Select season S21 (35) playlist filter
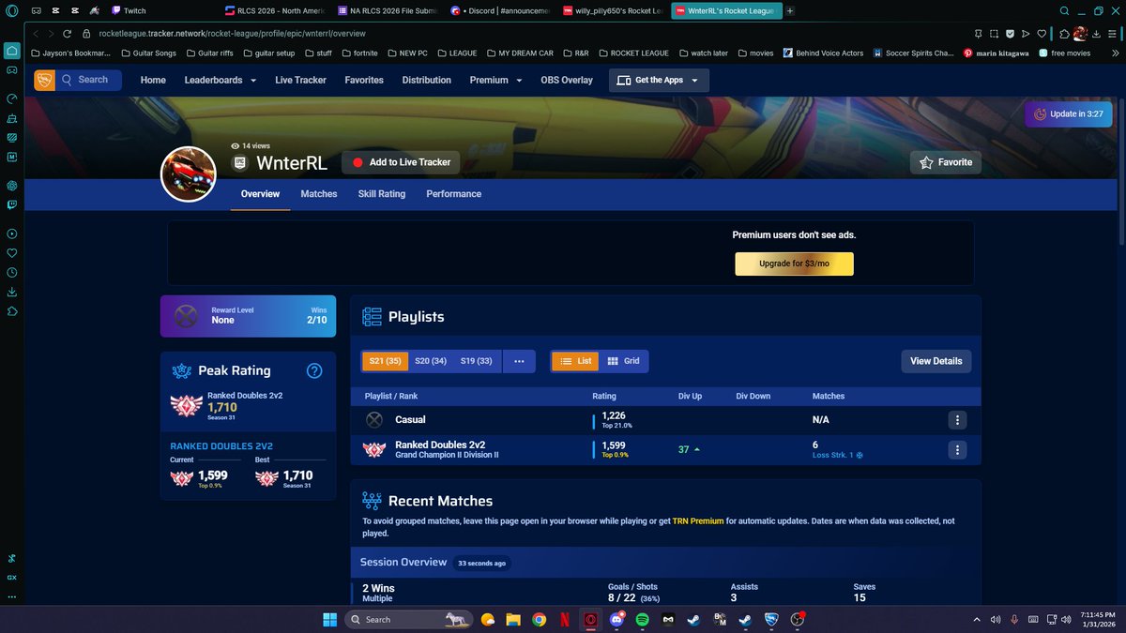This screenshot has height=633, width=1126. tap(385, 361)
